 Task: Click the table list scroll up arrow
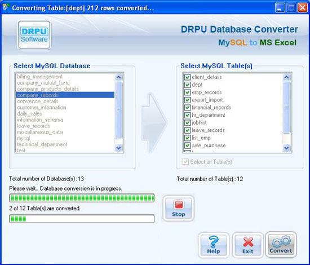[286, 77]
